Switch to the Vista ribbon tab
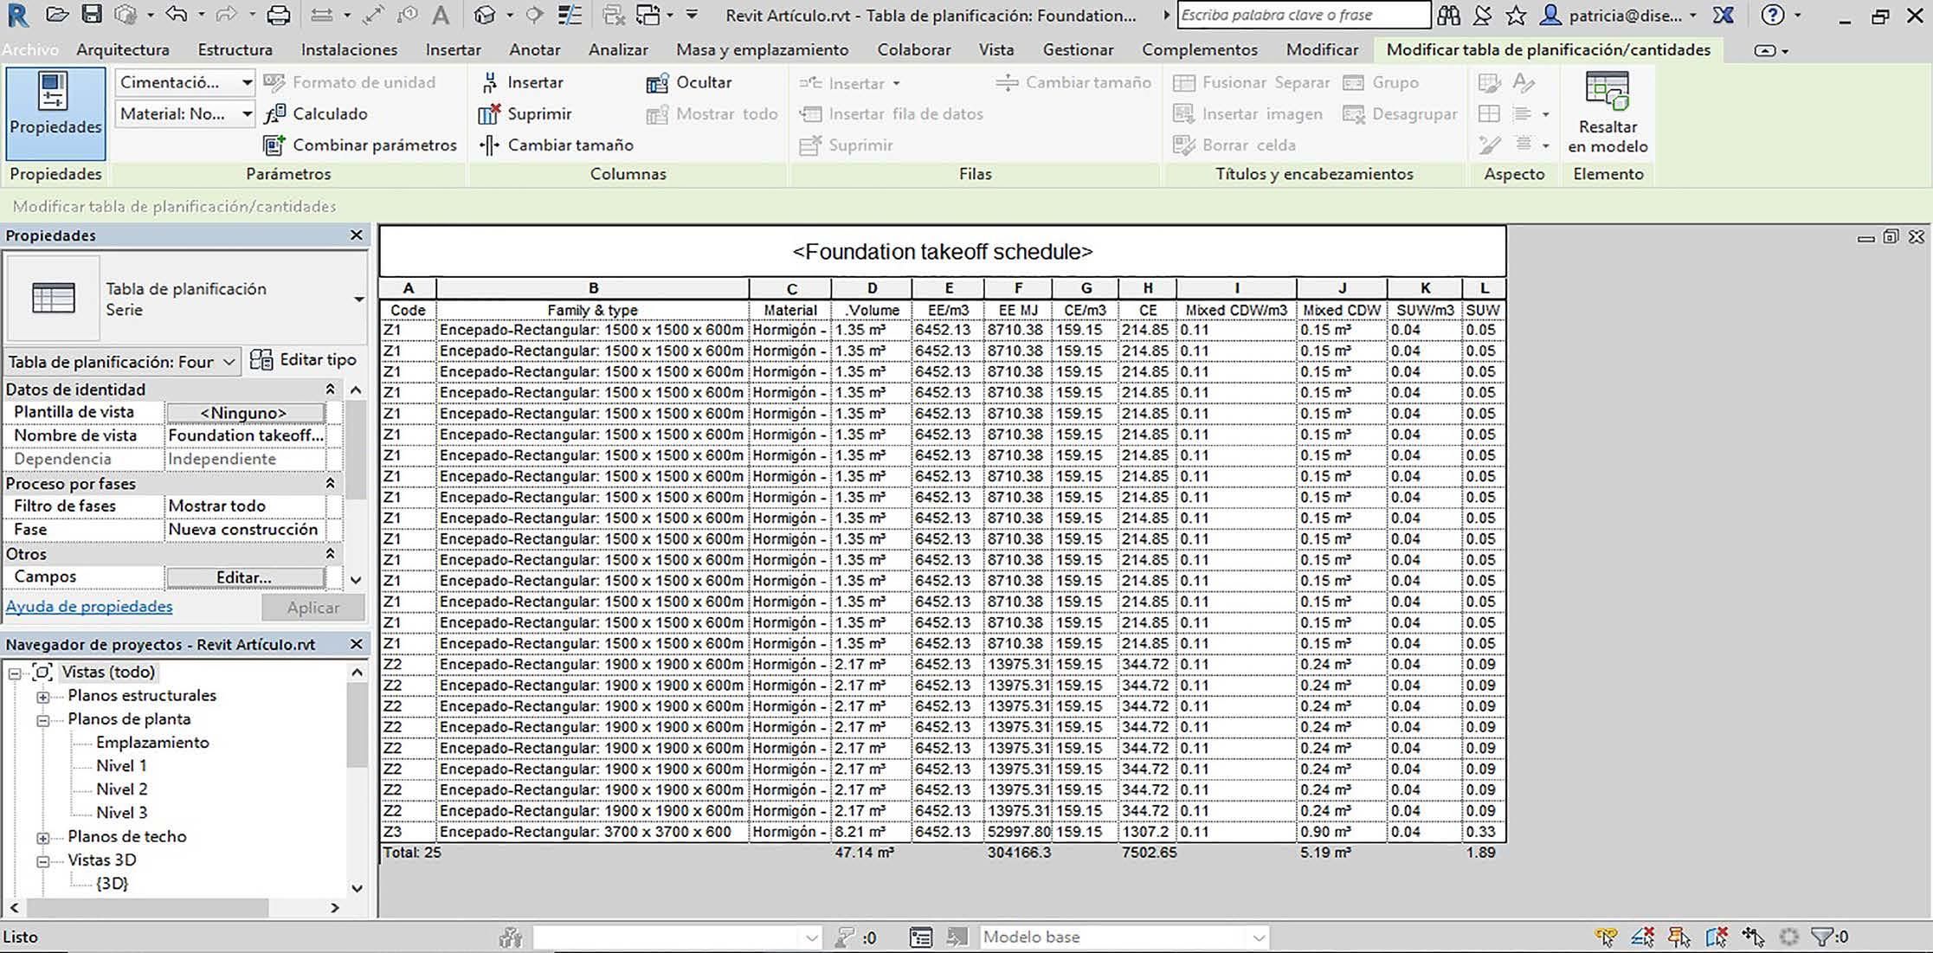The height and width of the screenshot is (953, 1933). click(x=995, y=49)
